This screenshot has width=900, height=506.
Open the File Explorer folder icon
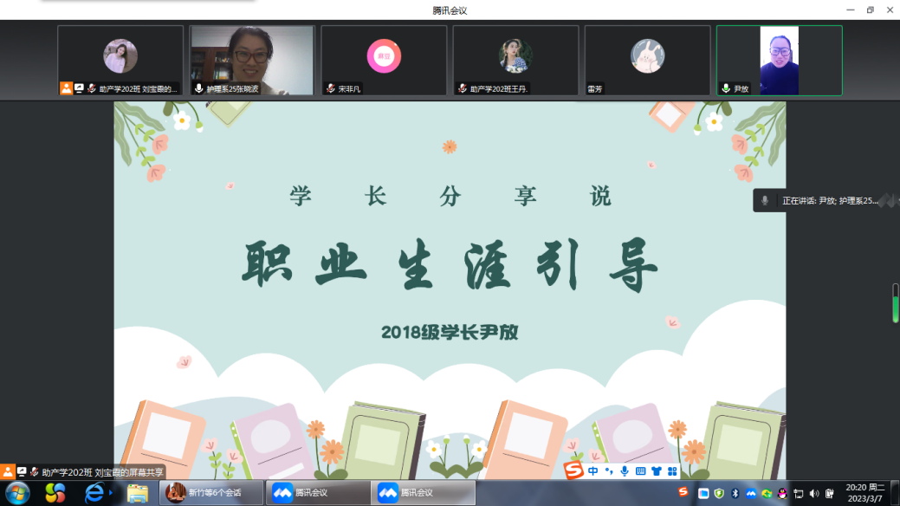click(x=137, y=493)
